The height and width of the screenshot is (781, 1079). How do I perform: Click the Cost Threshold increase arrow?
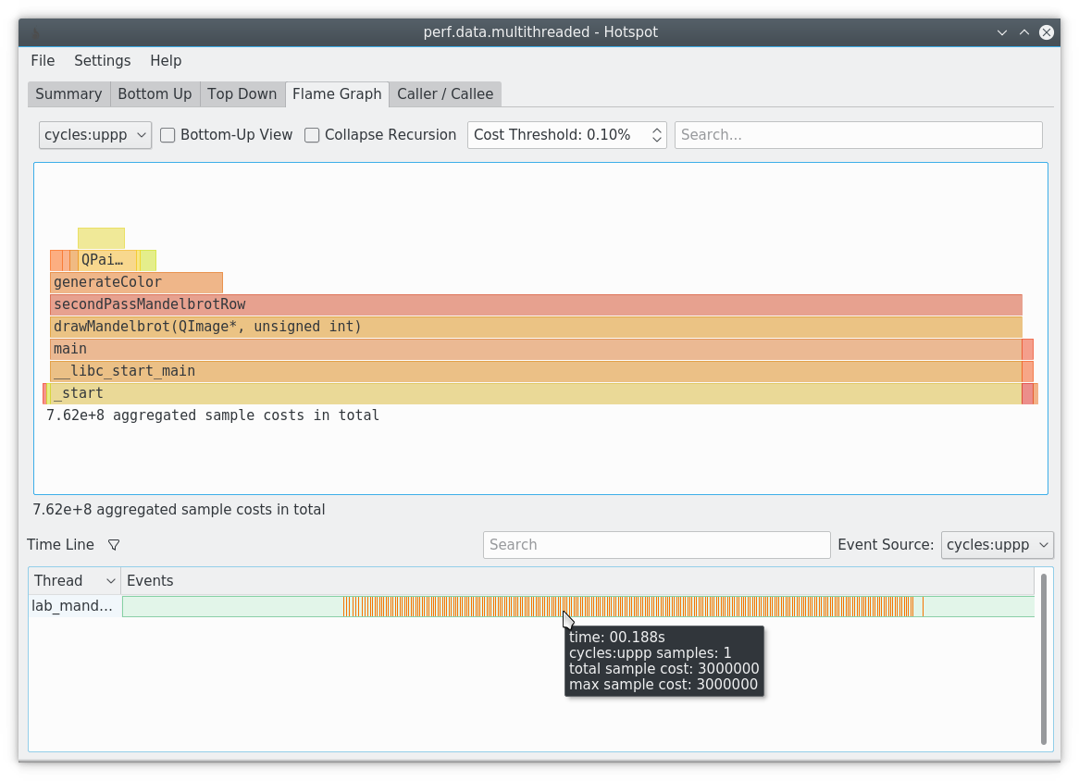click(x=656, y=130)
